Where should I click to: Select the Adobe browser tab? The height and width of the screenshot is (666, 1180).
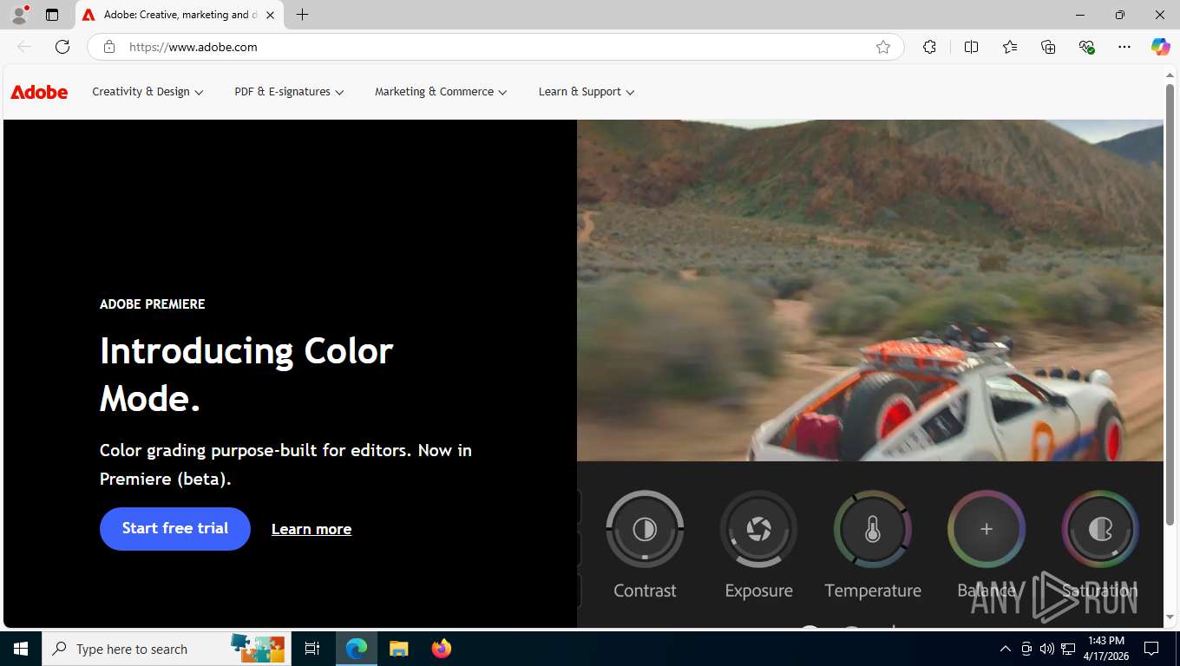coord(180,15)
